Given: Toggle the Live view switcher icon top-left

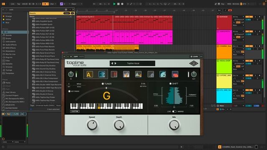Looking at the screenshot, I should [x=3, y=4].
